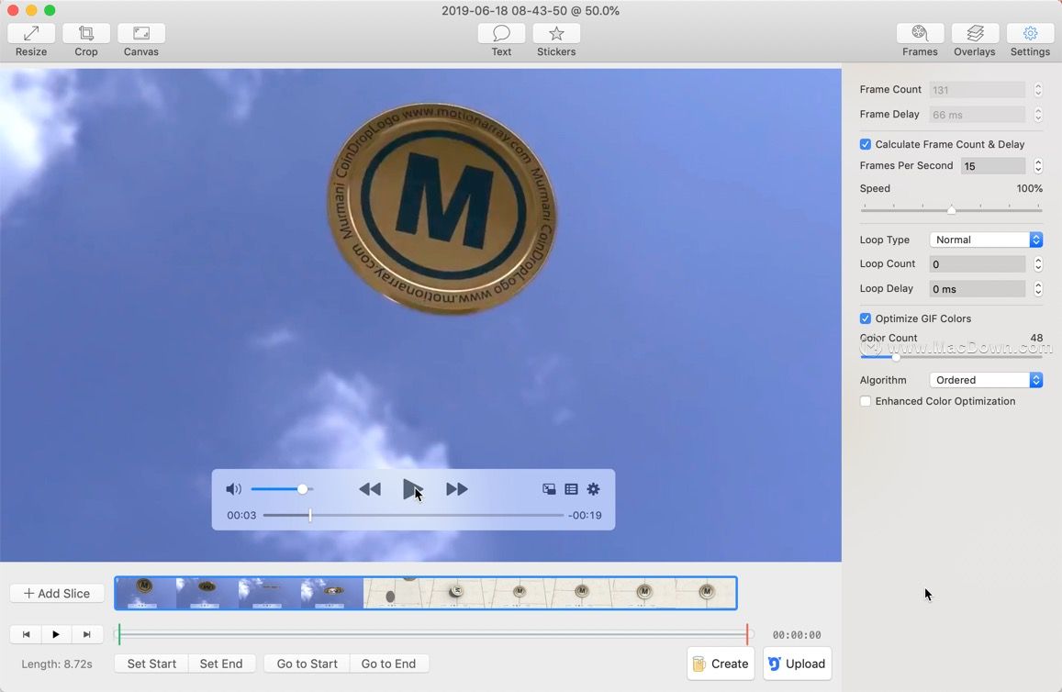Screen dimensions: 1062x692
Task: Switch to the Frames panel
Action: 920,34
